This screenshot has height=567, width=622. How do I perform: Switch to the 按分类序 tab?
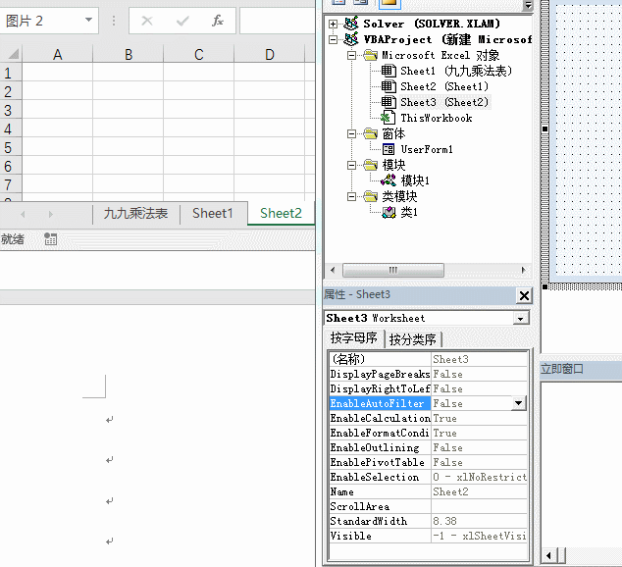(x=413, y=339)
